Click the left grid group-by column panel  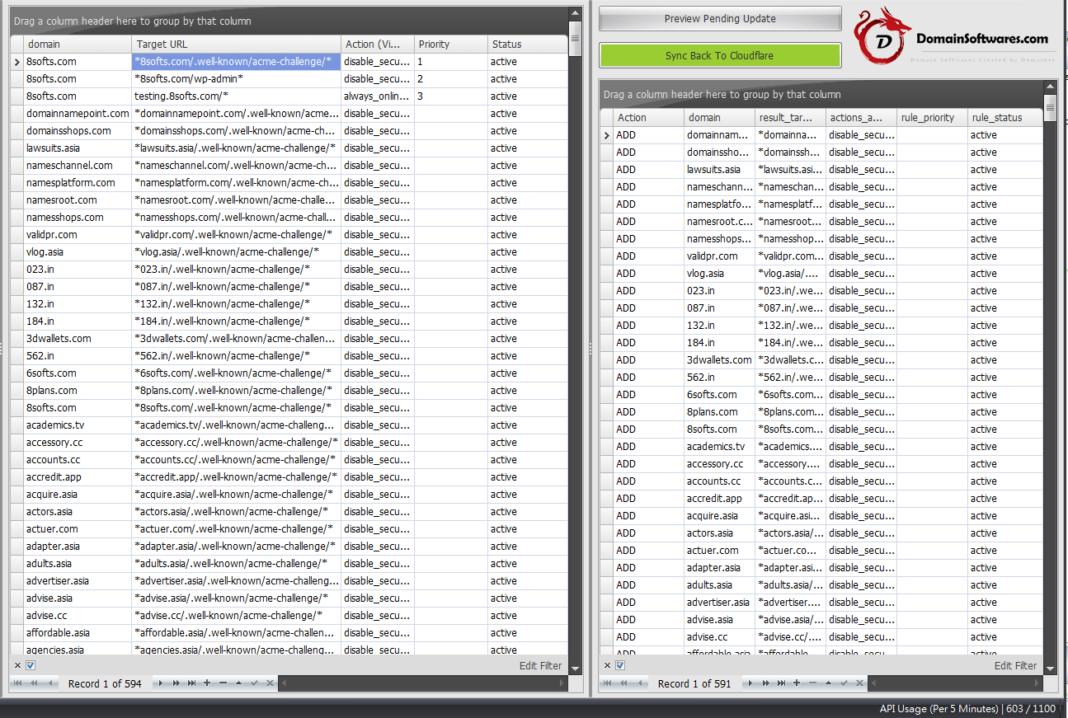[289, 21]
